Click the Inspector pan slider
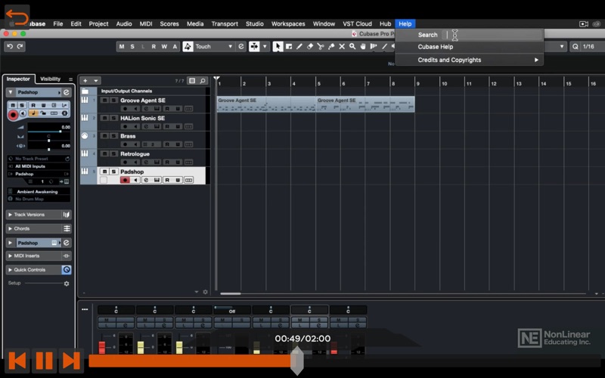 (48, 141)
